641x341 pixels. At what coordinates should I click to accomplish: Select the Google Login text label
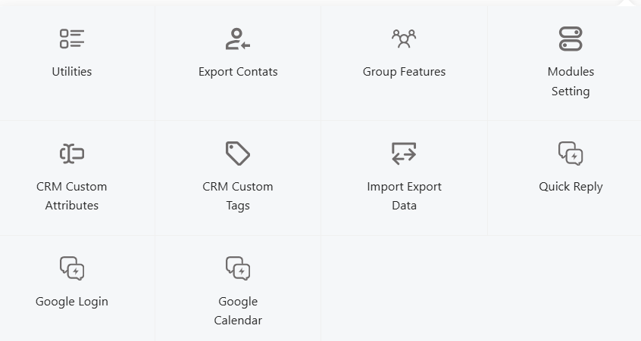[72, 302]
